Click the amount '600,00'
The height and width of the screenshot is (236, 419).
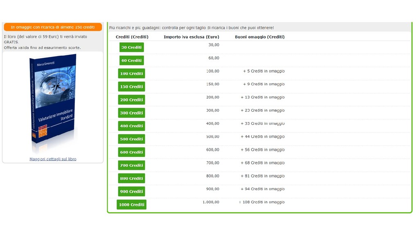(x=213, y=150)
